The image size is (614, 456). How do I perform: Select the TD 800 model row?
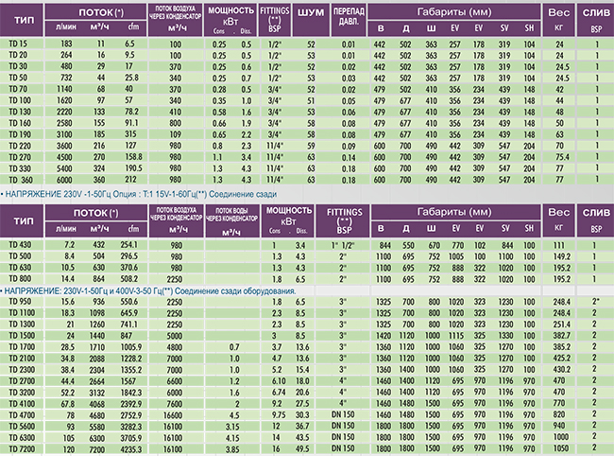point(19,279)
